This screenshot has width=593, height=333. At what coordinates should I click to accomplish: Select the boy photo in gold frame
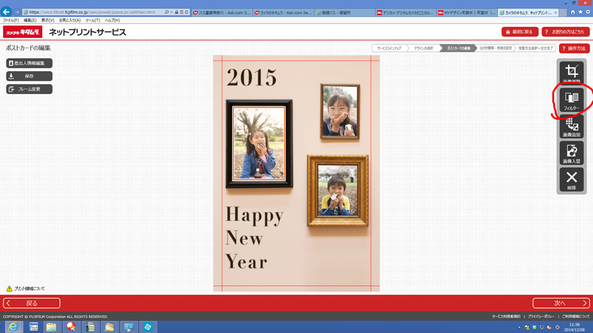click(337, 191)
